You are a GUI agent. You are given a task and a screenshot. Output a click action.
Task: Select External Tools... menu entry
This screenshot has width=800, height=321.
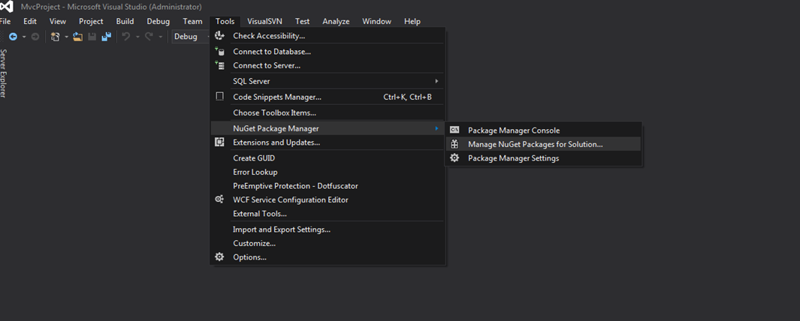coord(328,214)
